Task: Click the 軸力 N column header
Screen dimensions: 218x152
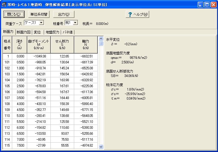Action: [86, 45]
